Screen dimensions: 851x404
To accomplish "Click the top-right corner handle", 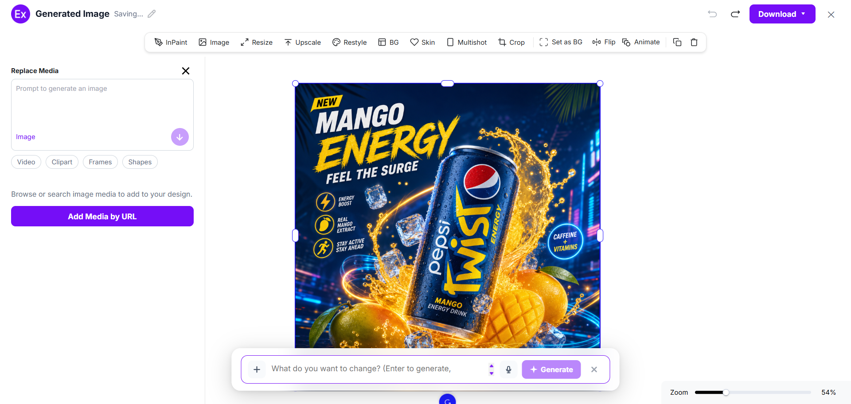I will (600, 83).
